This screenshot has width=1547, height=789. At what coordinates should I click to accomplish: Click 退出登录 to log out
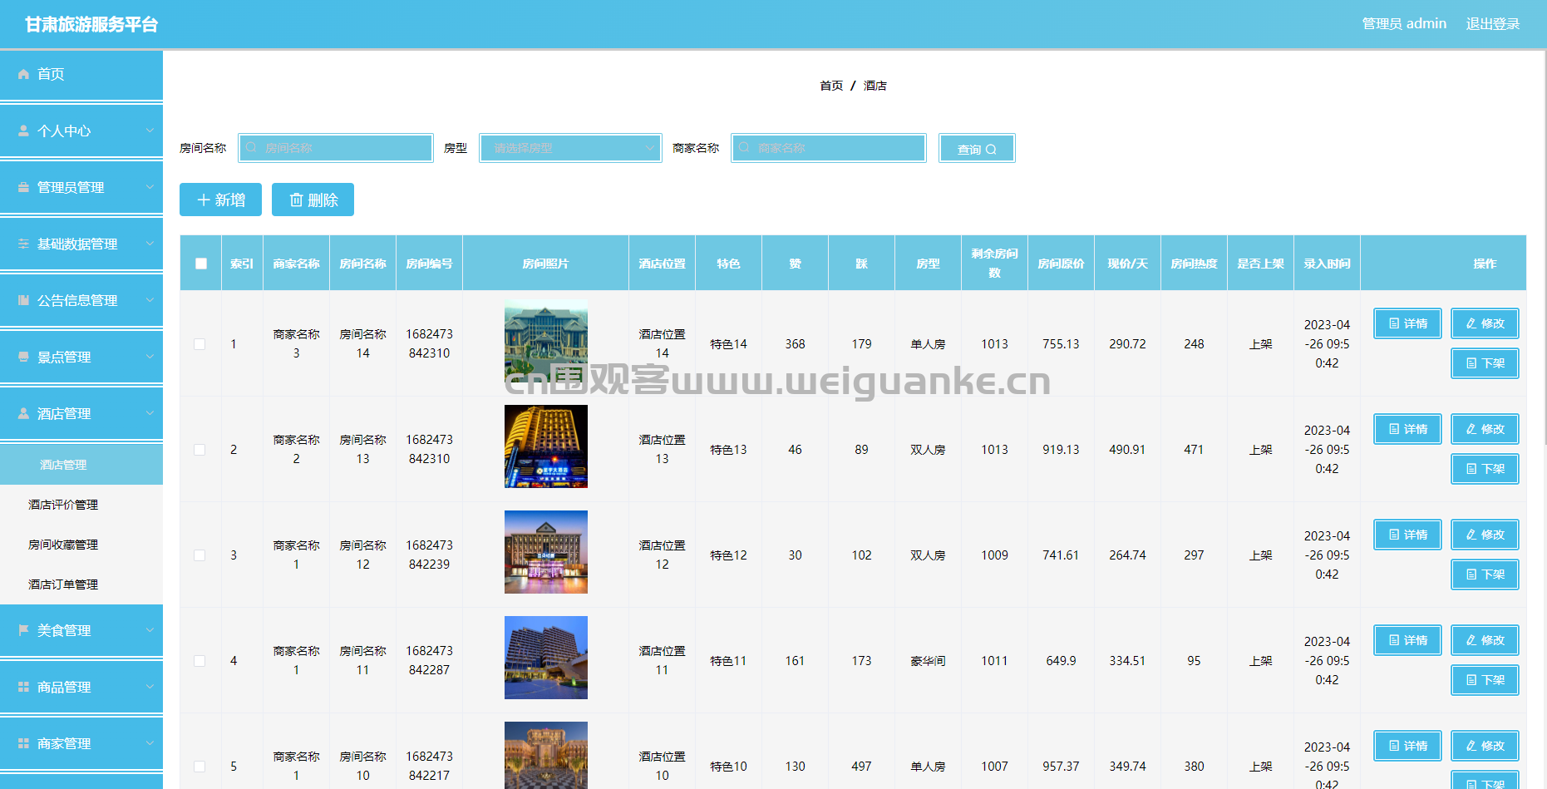click(x=1492, y=24)
